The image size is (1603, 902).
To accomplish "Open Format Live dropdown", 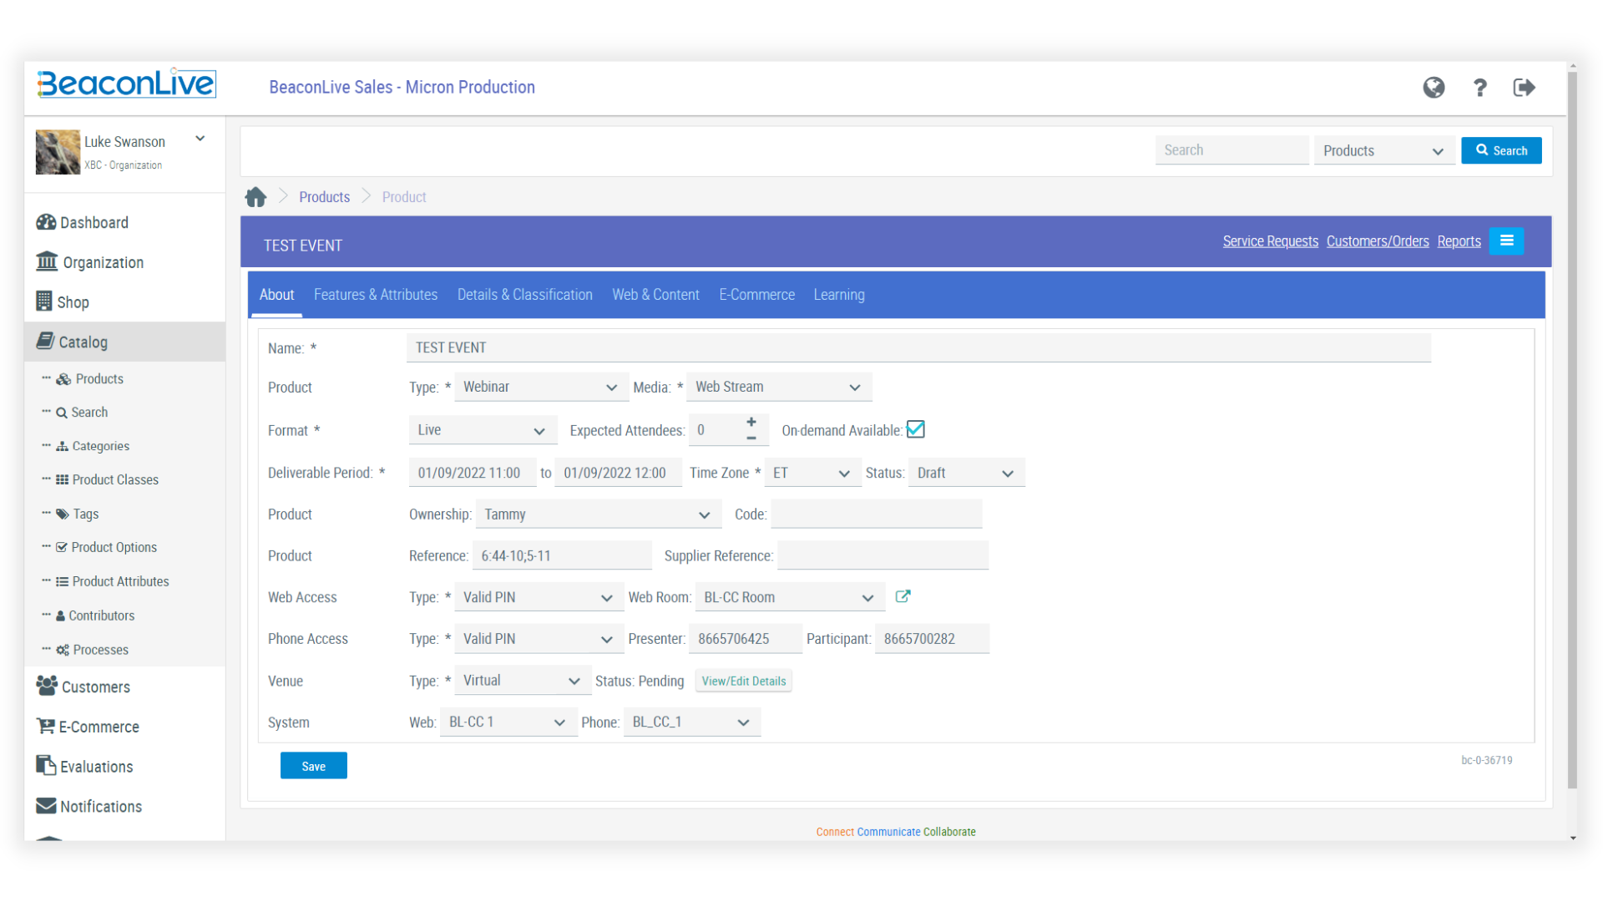I will [x=483, y=430].
